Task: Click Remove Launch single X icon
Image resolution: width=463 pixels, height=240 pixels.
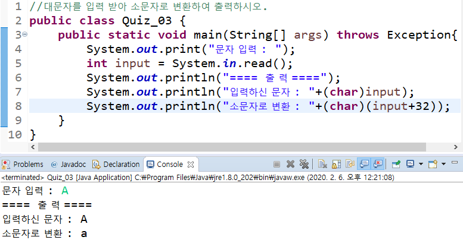Action: click(x=291, y=164)
